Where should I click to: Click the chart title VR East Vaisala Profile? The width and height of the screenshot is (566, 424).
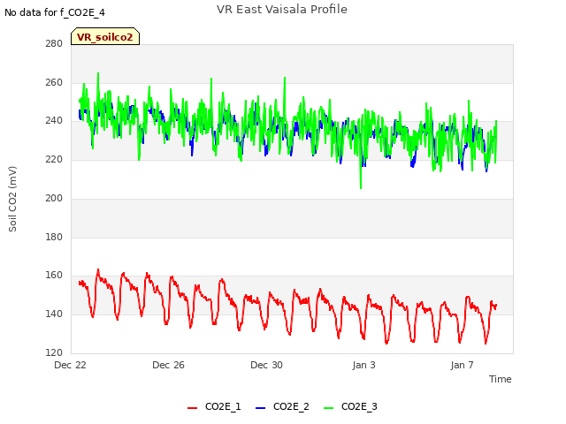pos(282,10)
